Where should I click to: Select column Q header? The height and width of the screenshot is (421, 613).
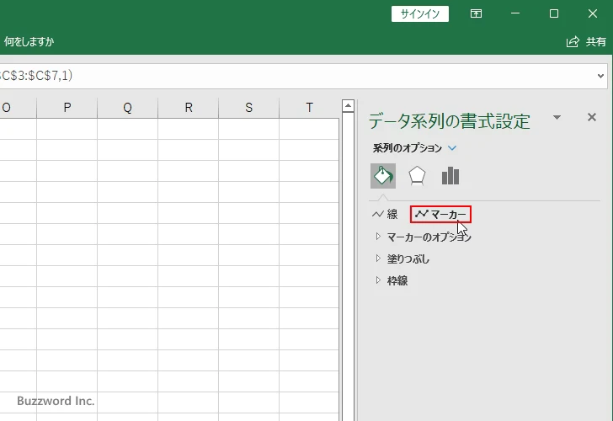click(127, 108)
